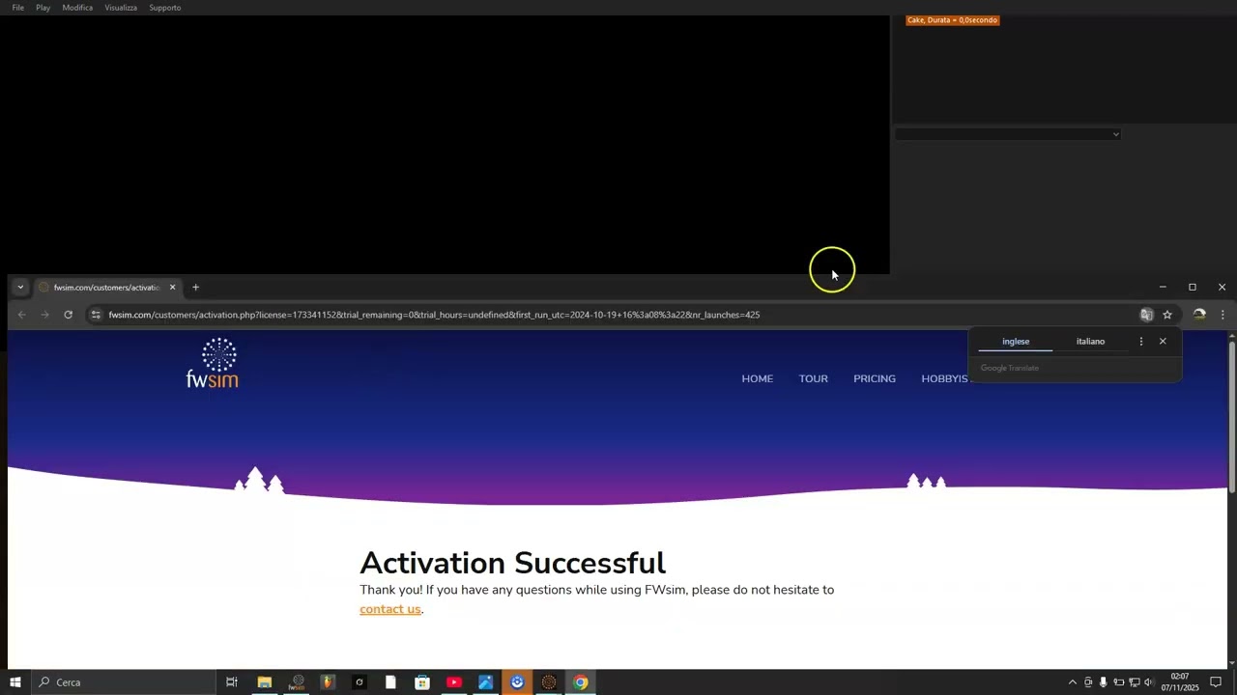Image resolution: width=1237 pixels, height=695 pixels.
Task: Open Translate options three-dot menu
Action: [x=1141, y=342]
